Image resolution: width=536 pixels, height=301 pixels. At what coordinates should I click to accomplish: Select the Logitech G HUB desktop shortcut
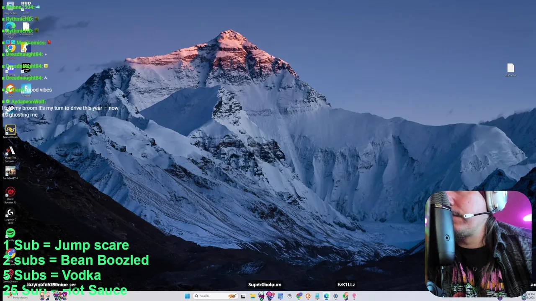tap(10, 216)
